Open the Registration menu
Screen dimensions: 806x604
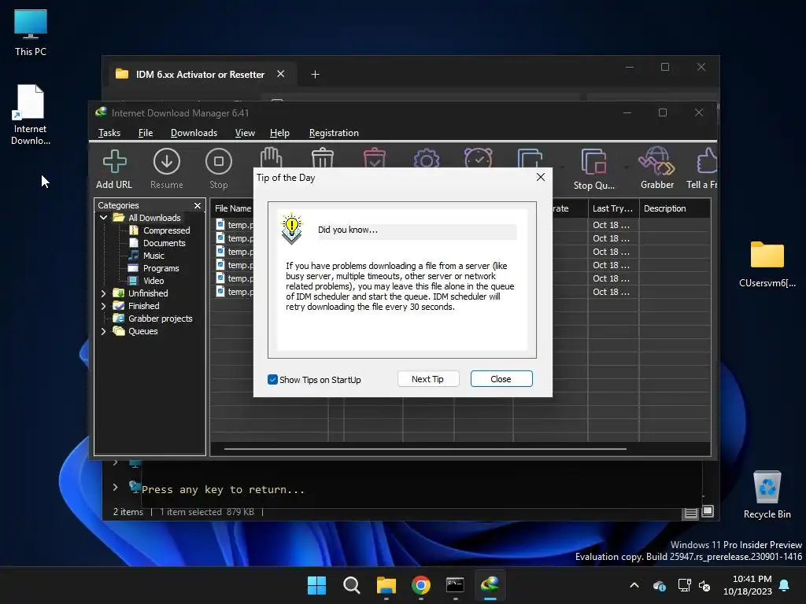[x=334, y=133]
